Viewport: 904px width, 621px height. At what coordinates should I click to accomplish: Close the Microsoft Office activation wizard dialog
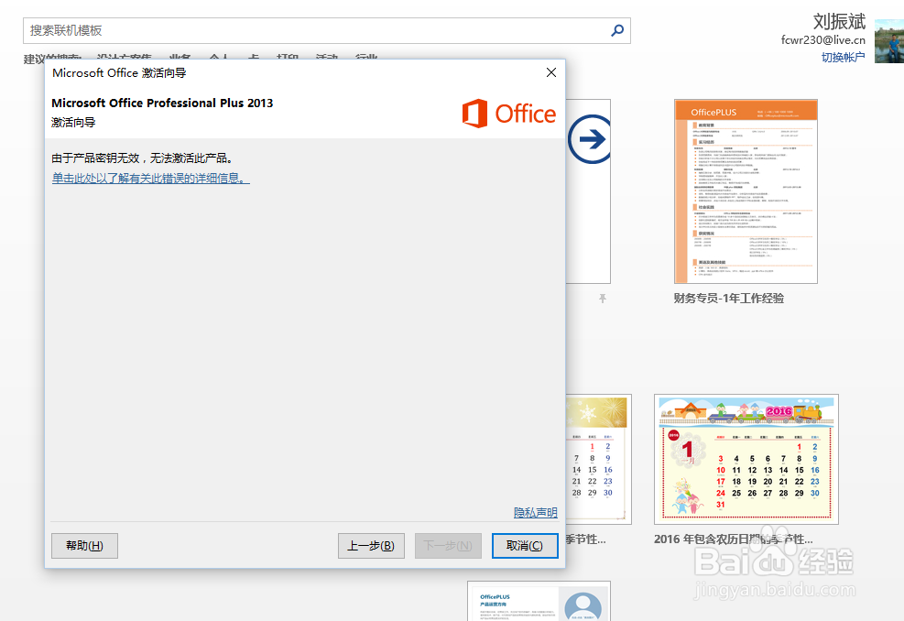551,72
